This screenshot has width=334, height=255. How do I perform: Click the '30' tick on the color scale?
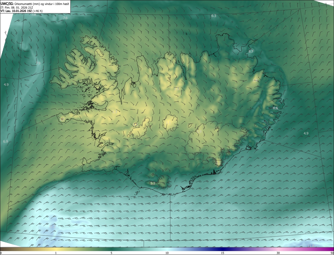(x=278, y=253)
